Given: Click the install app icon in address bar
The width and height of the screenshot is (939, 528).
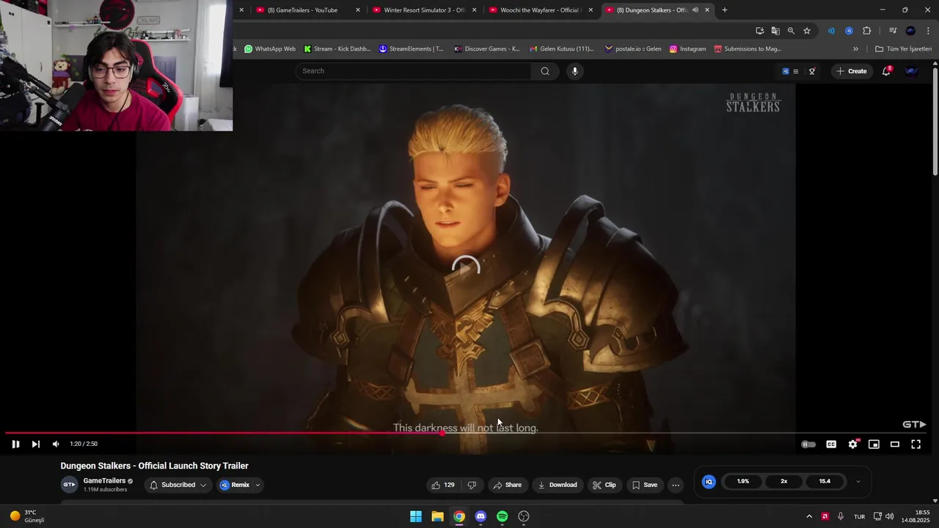Looking at the screenshot, I should (x=760, y=31).
